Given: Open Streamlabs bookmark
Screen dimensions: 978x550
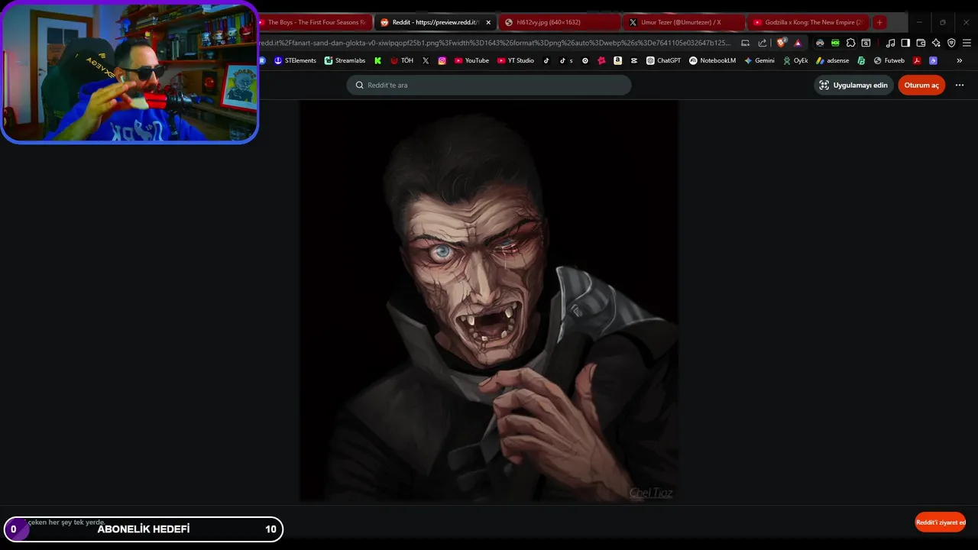Looking at the screenshot, I should click(x=345, y=60).
